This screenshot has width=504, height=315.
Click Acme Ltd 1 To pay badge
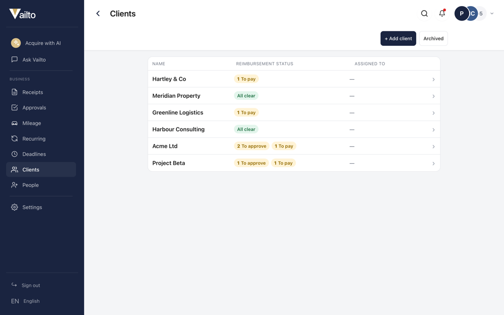(x=284, y=146)
